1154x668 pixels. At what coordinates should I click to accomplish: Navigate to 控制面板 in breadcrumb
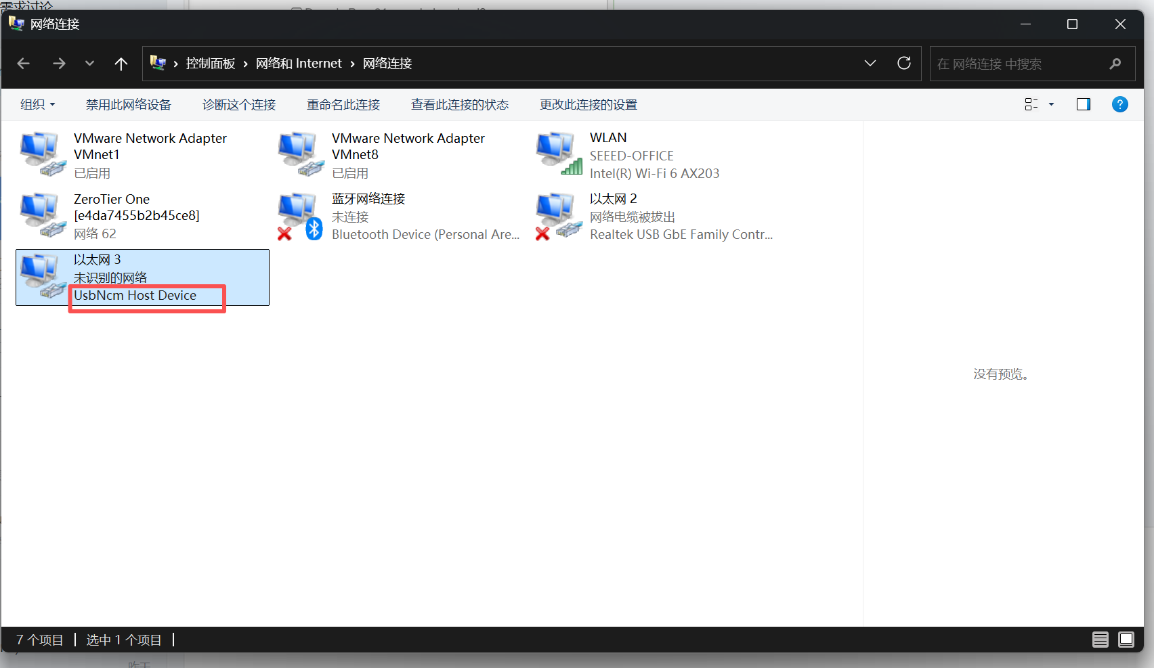[211, 64]
